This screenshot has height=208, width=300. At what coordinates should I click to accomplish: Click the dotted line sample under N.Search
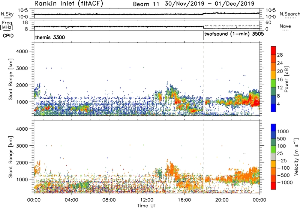(289, 18)
